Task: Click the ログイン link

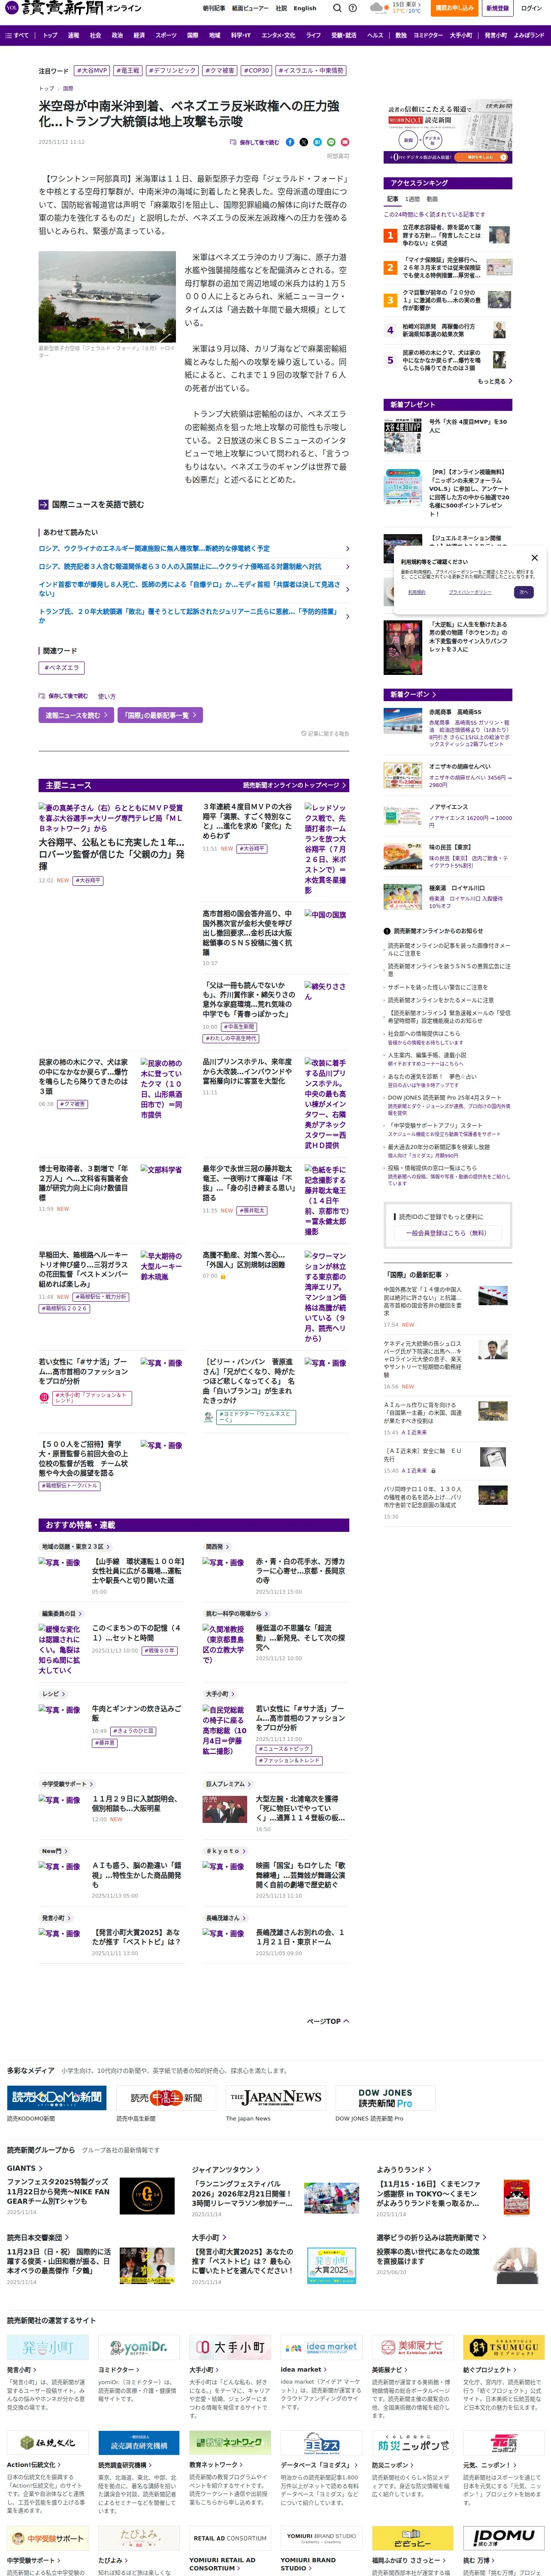Action: point(531,8)
